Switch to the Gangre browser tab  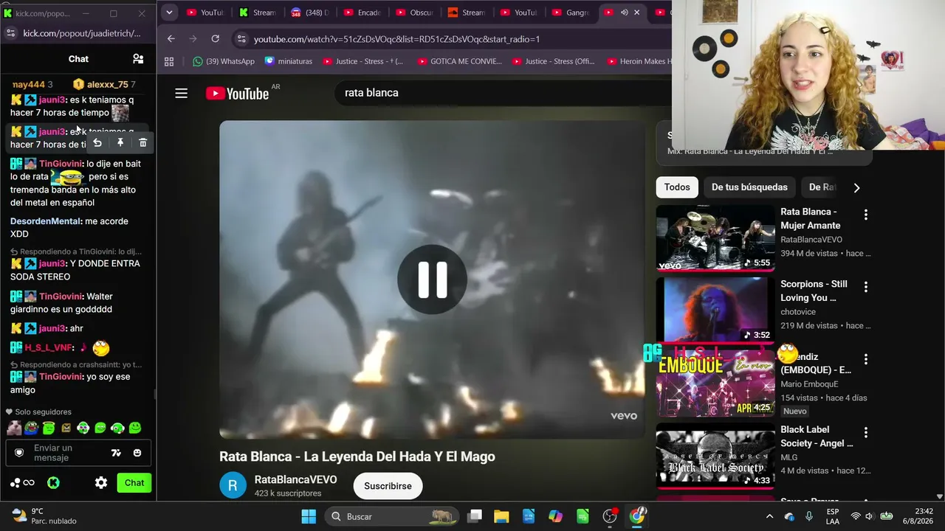coord(571,13)
